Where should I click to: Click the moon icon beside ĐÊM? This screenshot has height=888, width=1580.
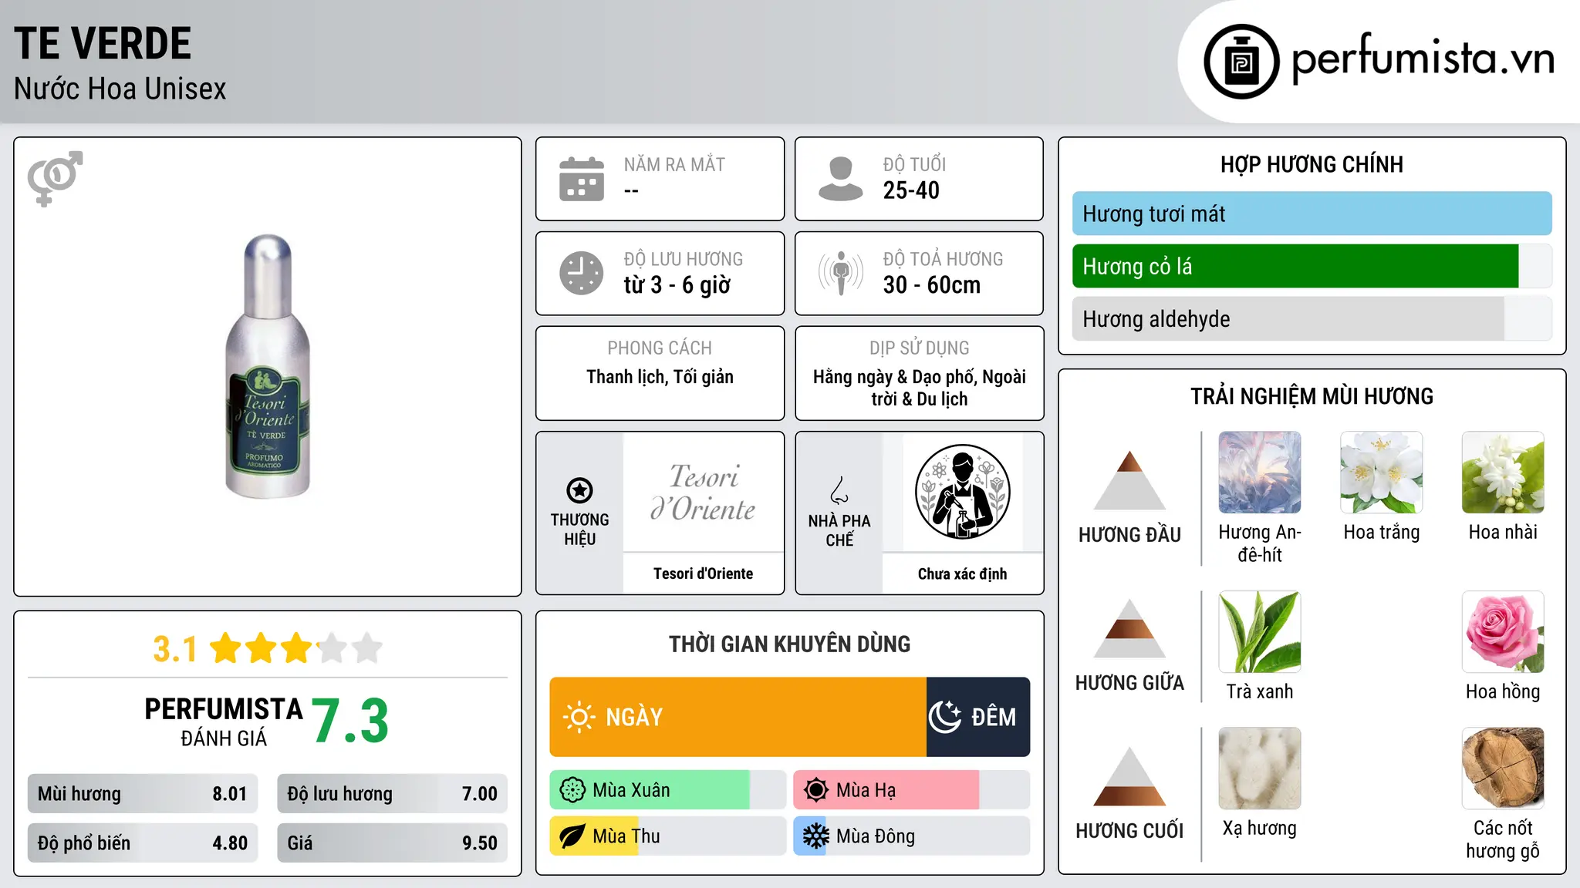point(945,717)
